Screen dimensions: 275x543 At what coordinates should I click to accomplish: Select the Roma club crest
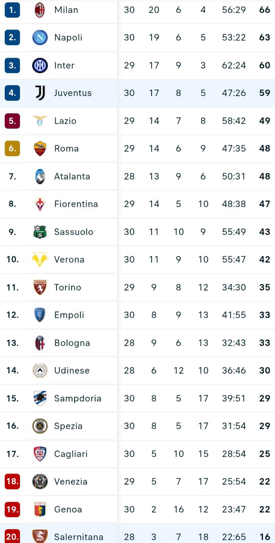(x=40, y=148)
